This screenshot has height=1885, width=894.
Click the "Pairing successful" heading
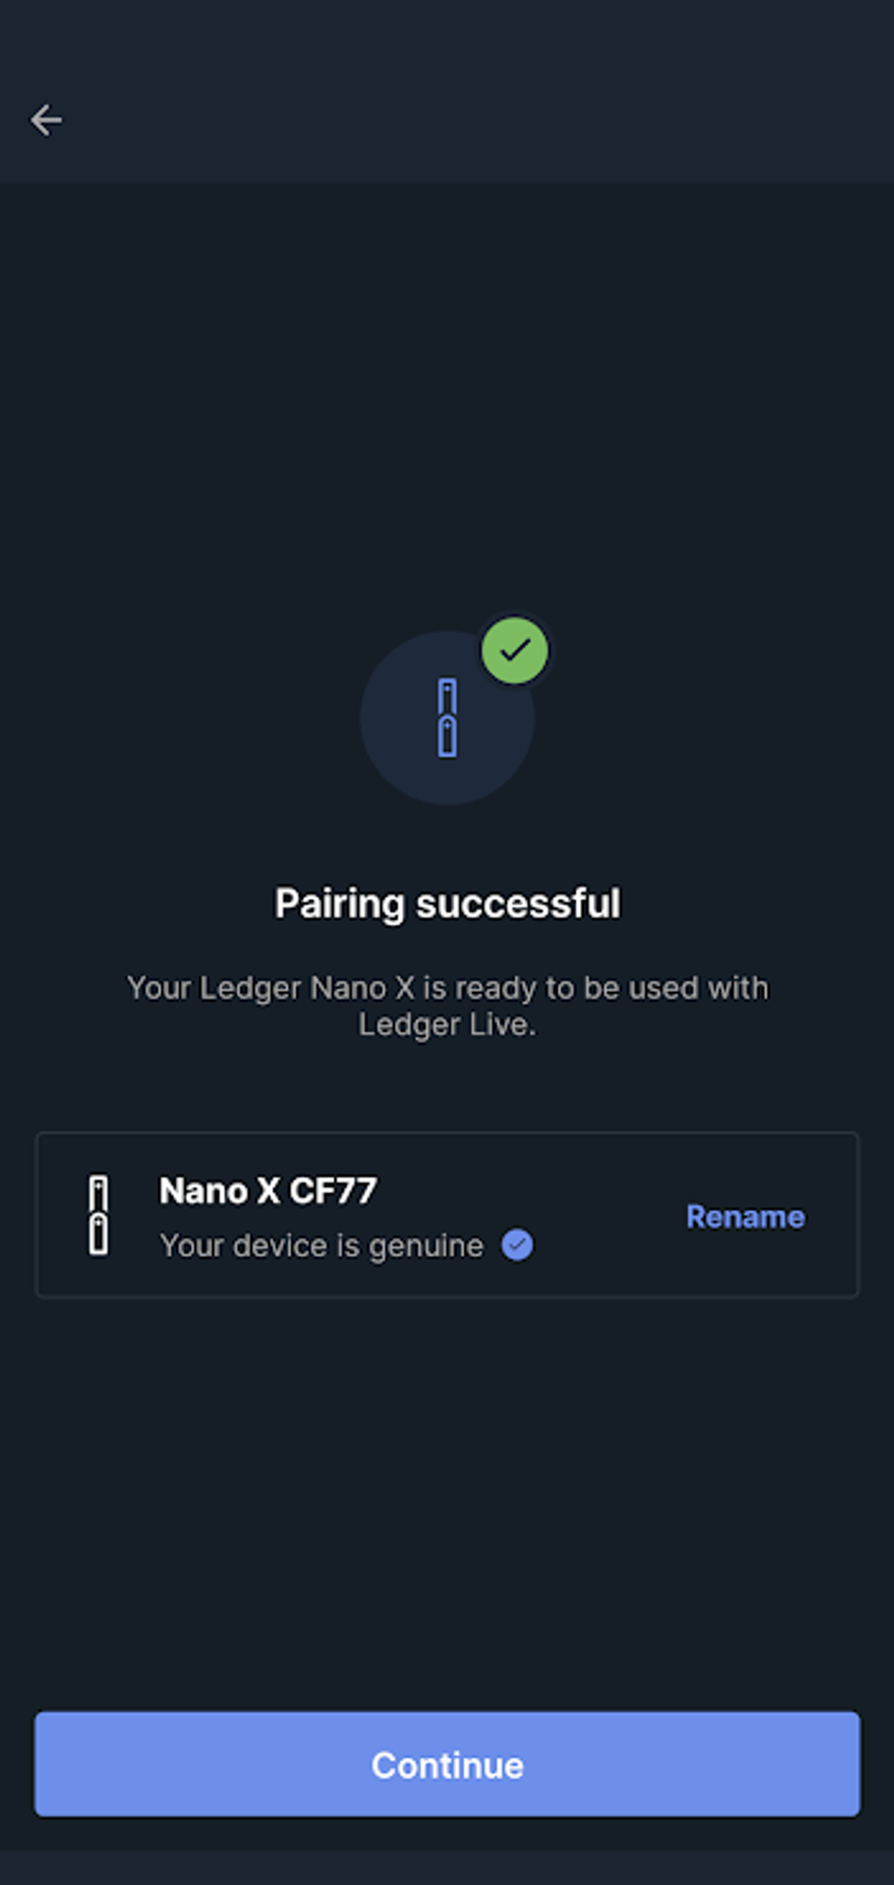pyautogui.click(x=447, y=904)
